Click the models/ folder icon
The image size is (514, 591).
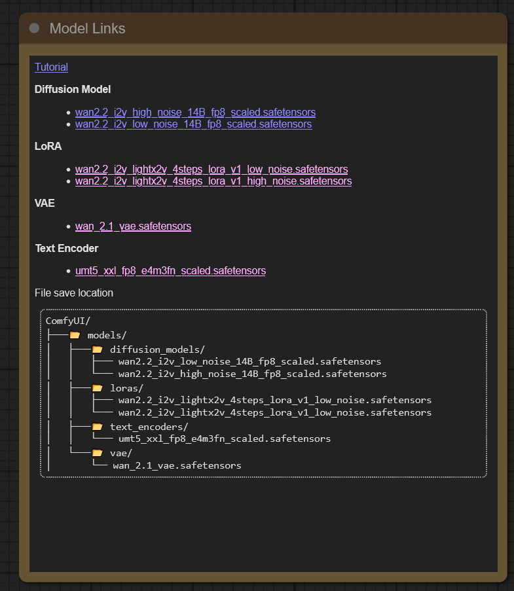tap(75, 335)
